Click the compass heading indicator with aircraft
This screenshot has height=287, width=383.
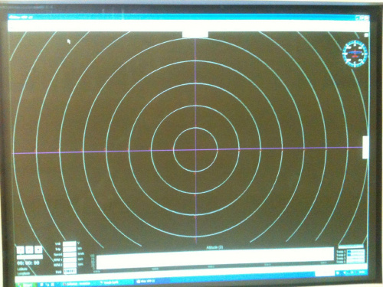[x=355, y=54]
